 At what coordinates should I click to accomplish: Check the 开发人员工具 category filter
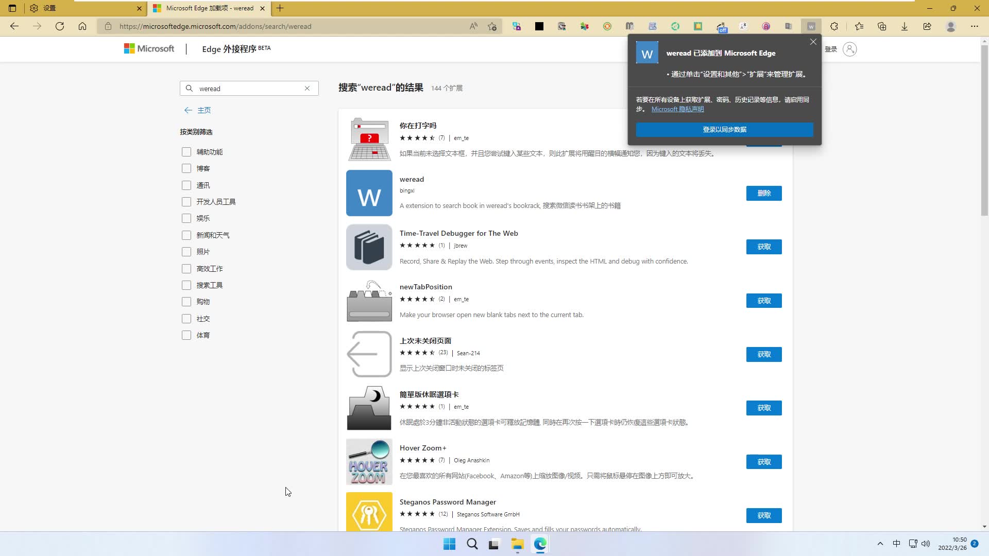[186, 202]
